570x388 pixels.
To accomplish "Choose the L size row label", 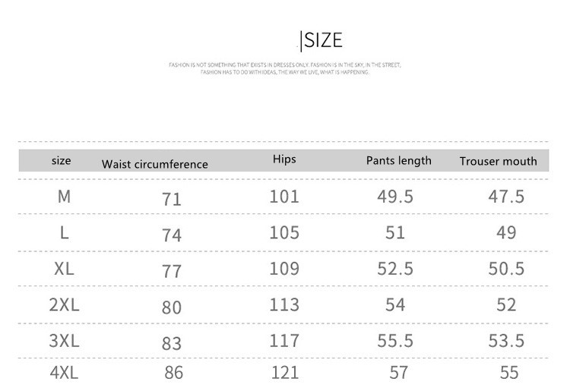I will point(64,232).
